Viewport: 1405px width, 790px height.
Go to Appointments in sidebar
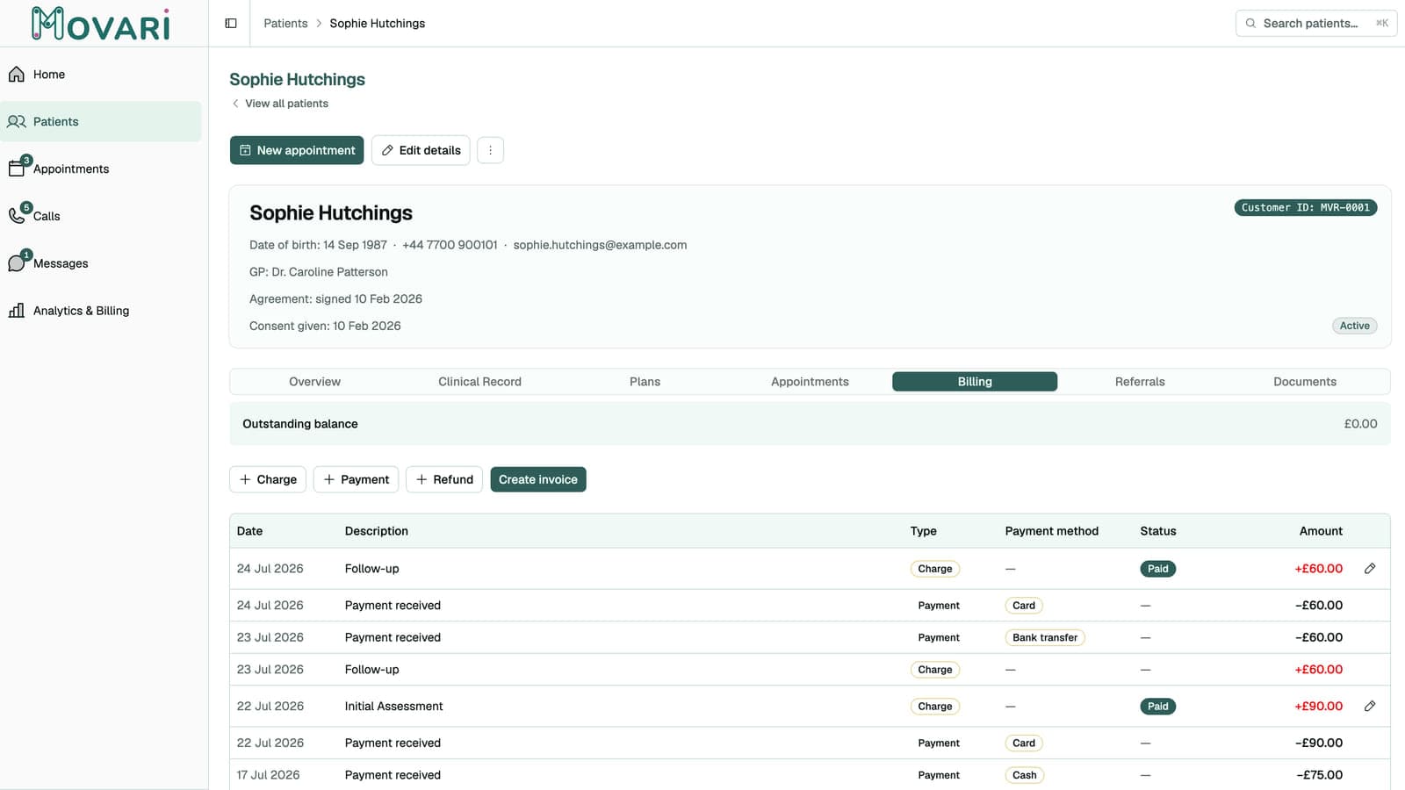[x=101, y=169]
